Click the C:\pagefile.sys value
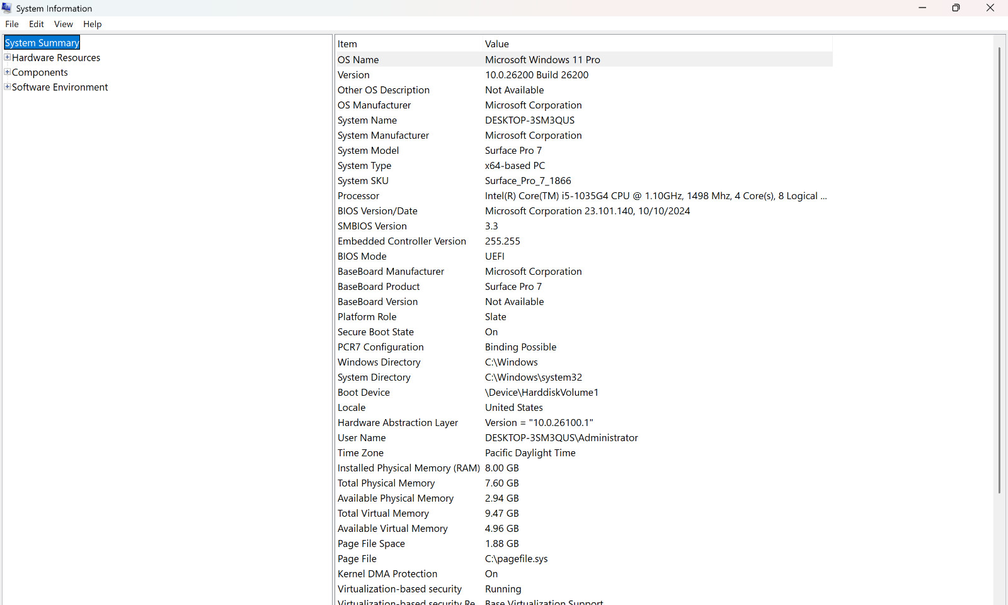Viewport: 1008px width, 605px height. click(517, 559)
